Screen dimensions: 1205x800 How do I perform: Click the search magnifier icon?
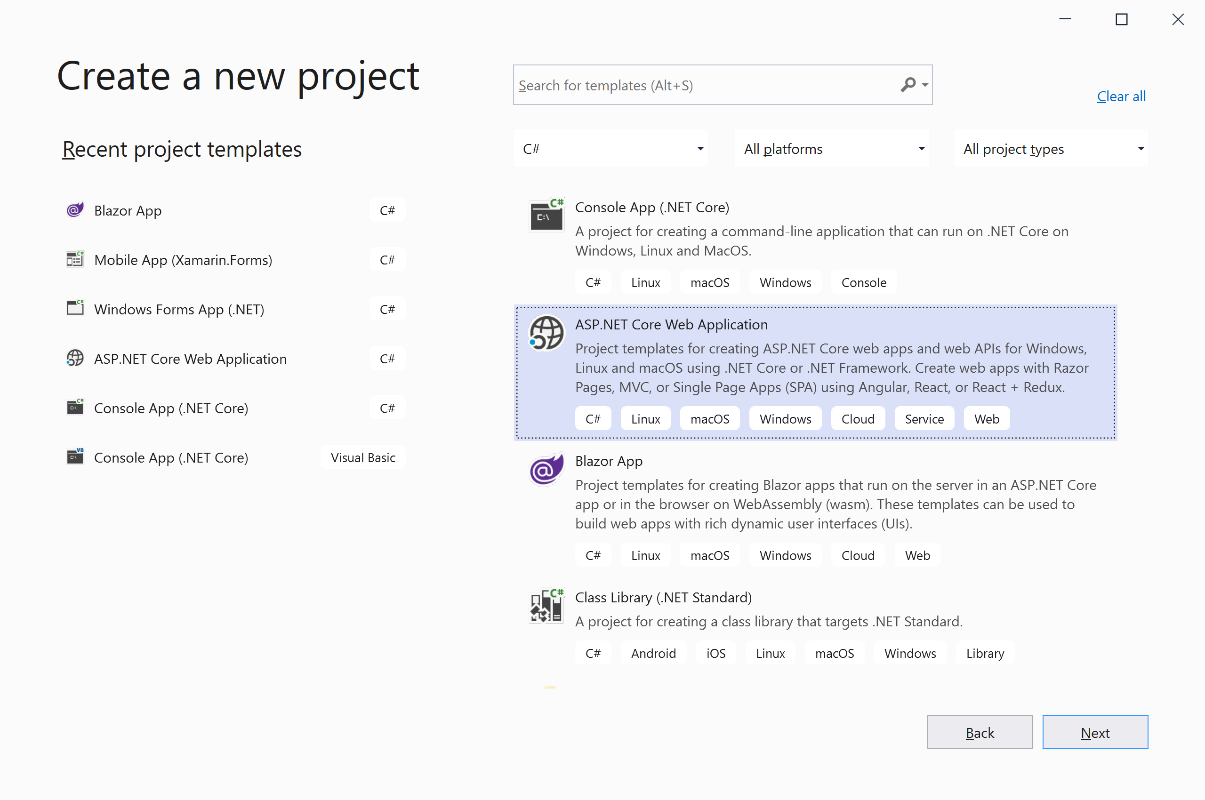908,85
